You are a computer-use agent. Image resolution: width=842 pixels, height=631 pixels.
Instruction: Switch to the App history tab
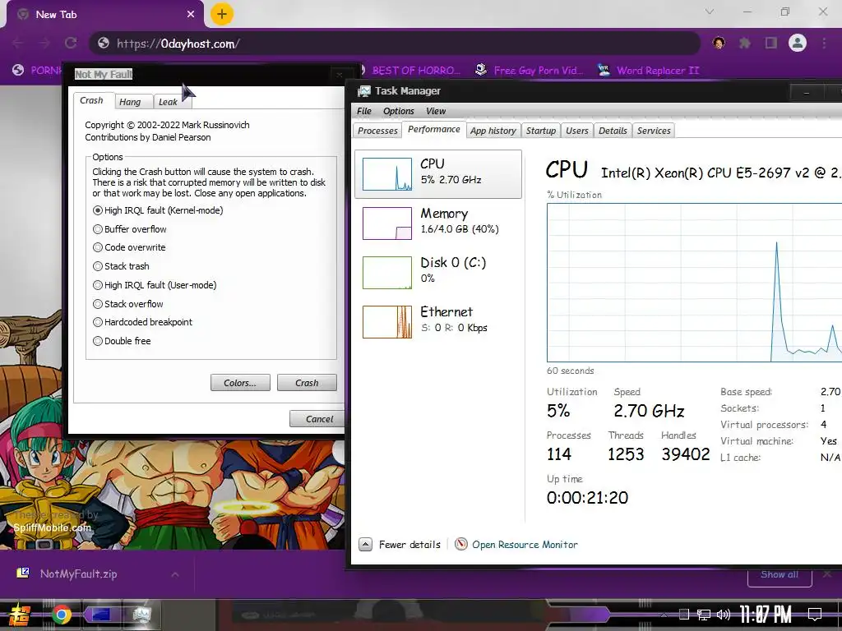tap(493, 131)
